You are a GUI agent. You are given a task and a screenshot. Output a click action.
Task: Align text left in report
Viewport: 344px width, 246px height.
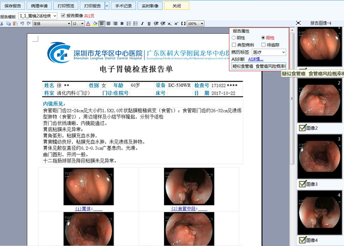pyautogui.click(x=101, y=24)
